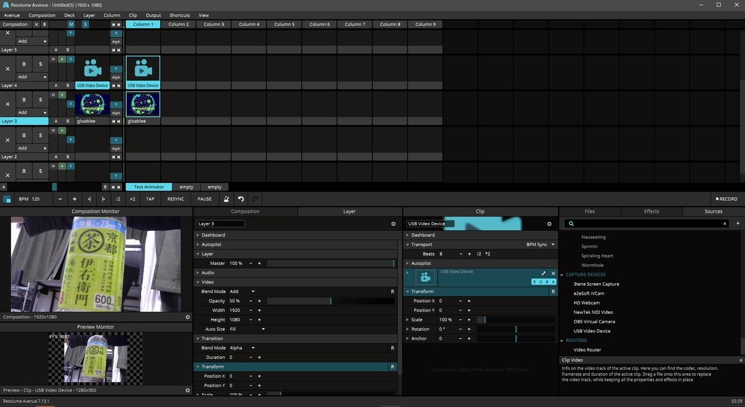Image resolution: width=745 pixels, height=407 pixels.
Task: Select the Text Animator deck
Action: 149,187
